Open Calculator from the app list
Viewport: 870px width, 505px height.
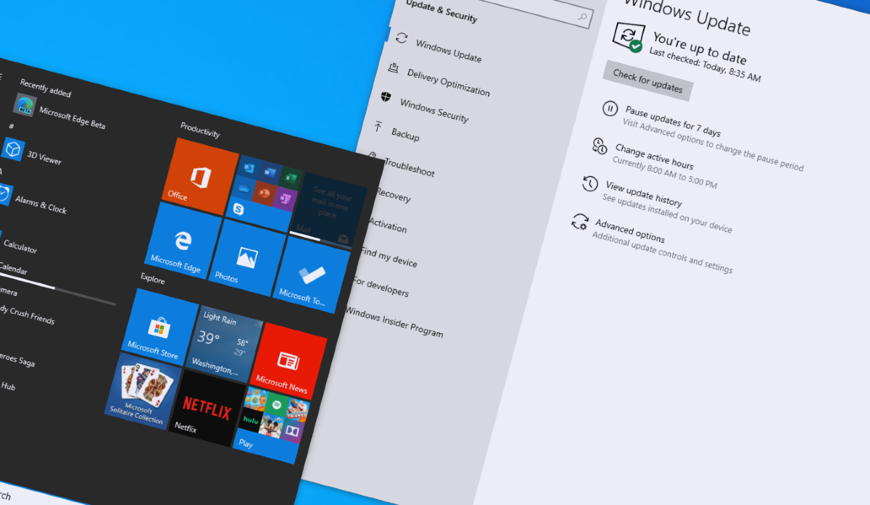click(x=20, y=246)
